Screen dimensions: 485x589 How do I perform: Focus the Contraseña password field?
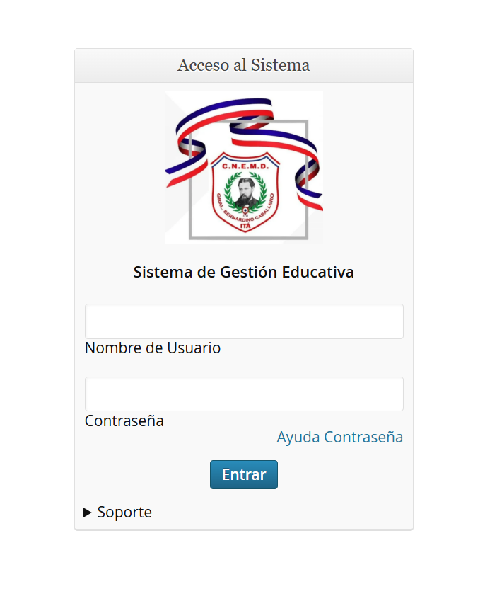(x=244, y=394)
